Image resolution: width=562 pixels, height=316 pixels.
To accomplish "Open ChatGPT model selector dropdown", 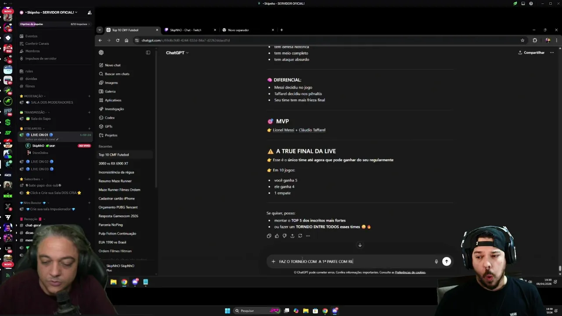I will [x=177, y=53].
